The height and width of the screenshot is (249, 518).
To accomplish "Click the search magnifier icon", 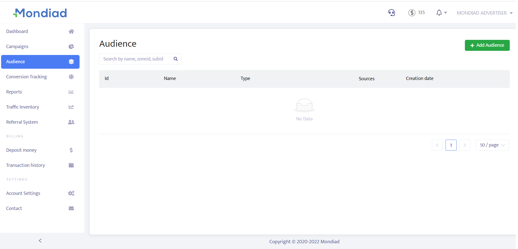I will (176, 59).
